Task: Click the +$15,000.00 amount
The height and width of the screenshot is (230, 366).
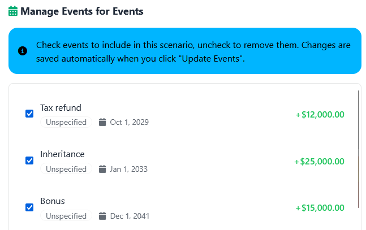Action: [x=320, y=209]
